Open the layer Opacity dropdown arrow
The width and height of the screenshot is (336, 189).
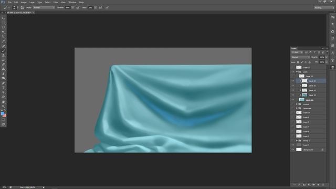[x=327, y=57]
